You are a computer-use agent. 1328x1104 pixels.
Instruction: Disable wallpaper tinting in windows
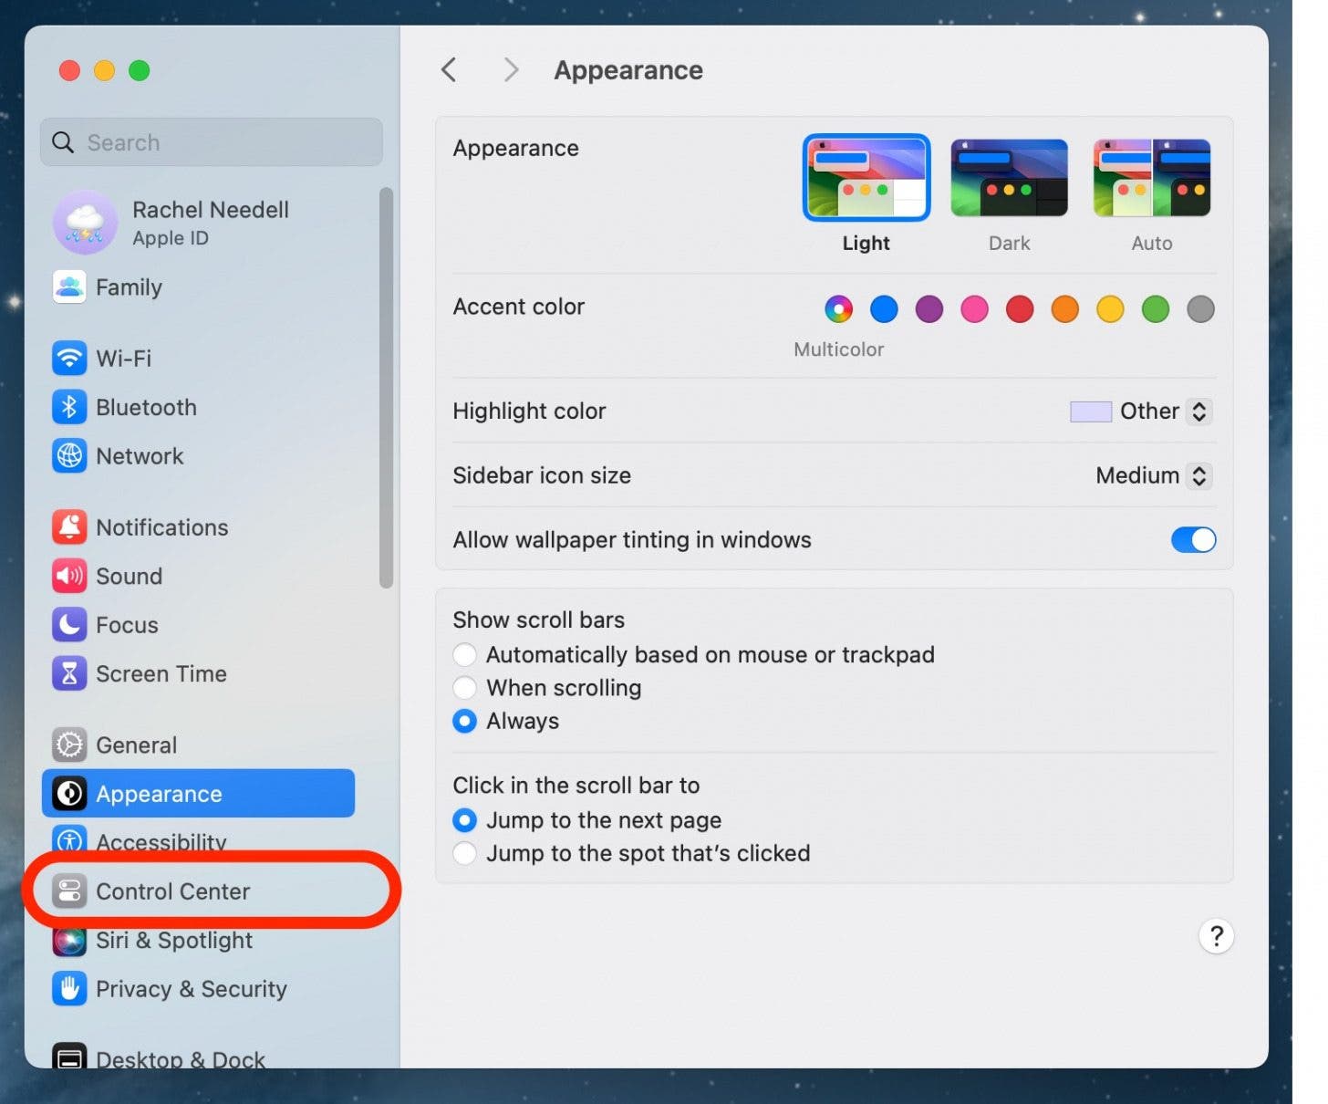[x=1193, y=539]
